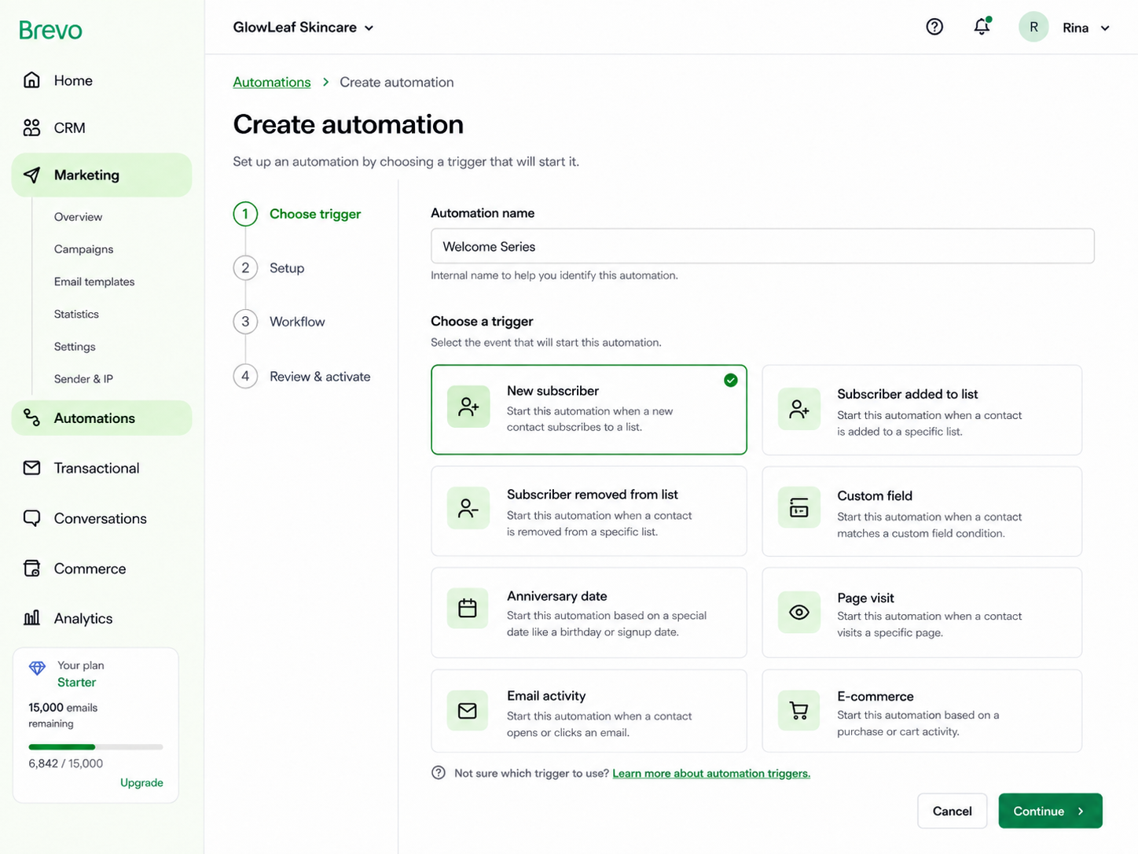Open Learn more about automation triggers link
This screenshot has height=854, width=1138.
(711, 774)
